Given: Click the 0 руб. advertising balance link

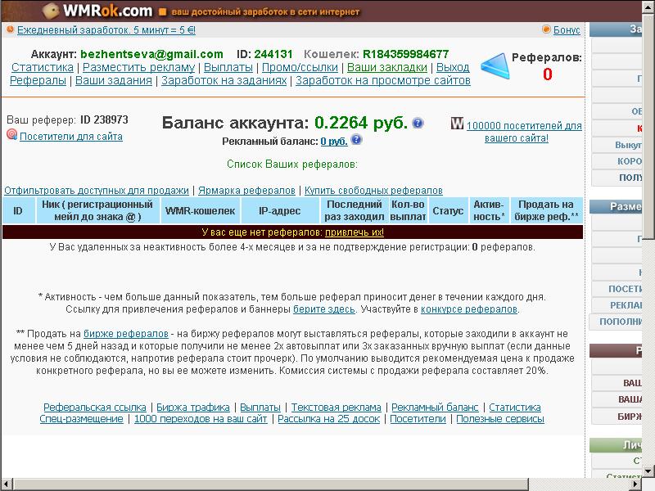Looking at the screenshot, I should coord(334,142).
